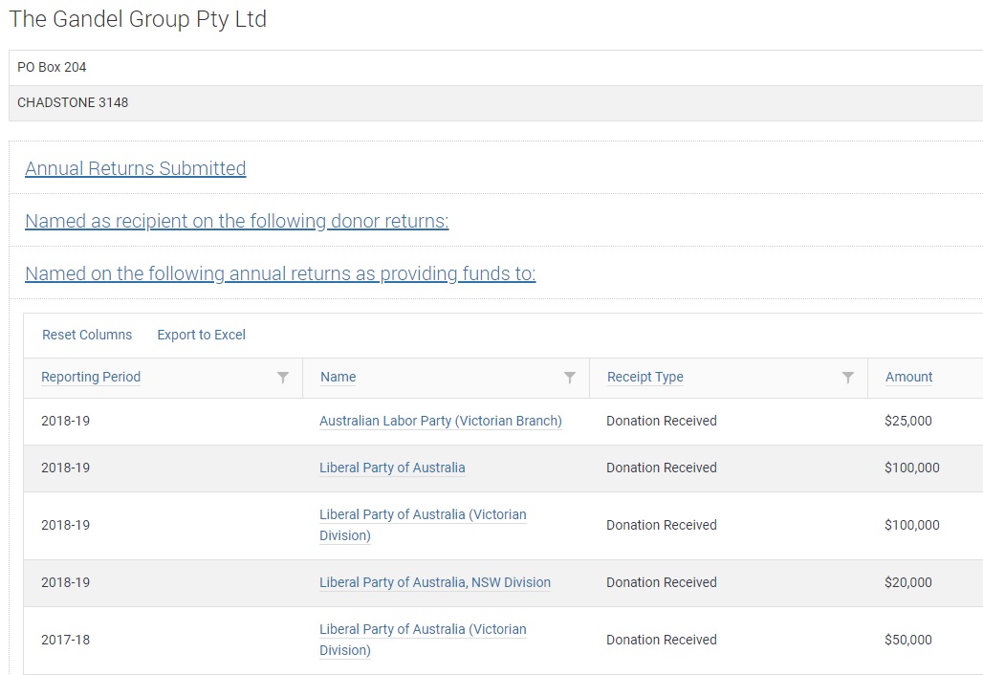Select 2018-19 in NSW Division row

pos(66,582)
